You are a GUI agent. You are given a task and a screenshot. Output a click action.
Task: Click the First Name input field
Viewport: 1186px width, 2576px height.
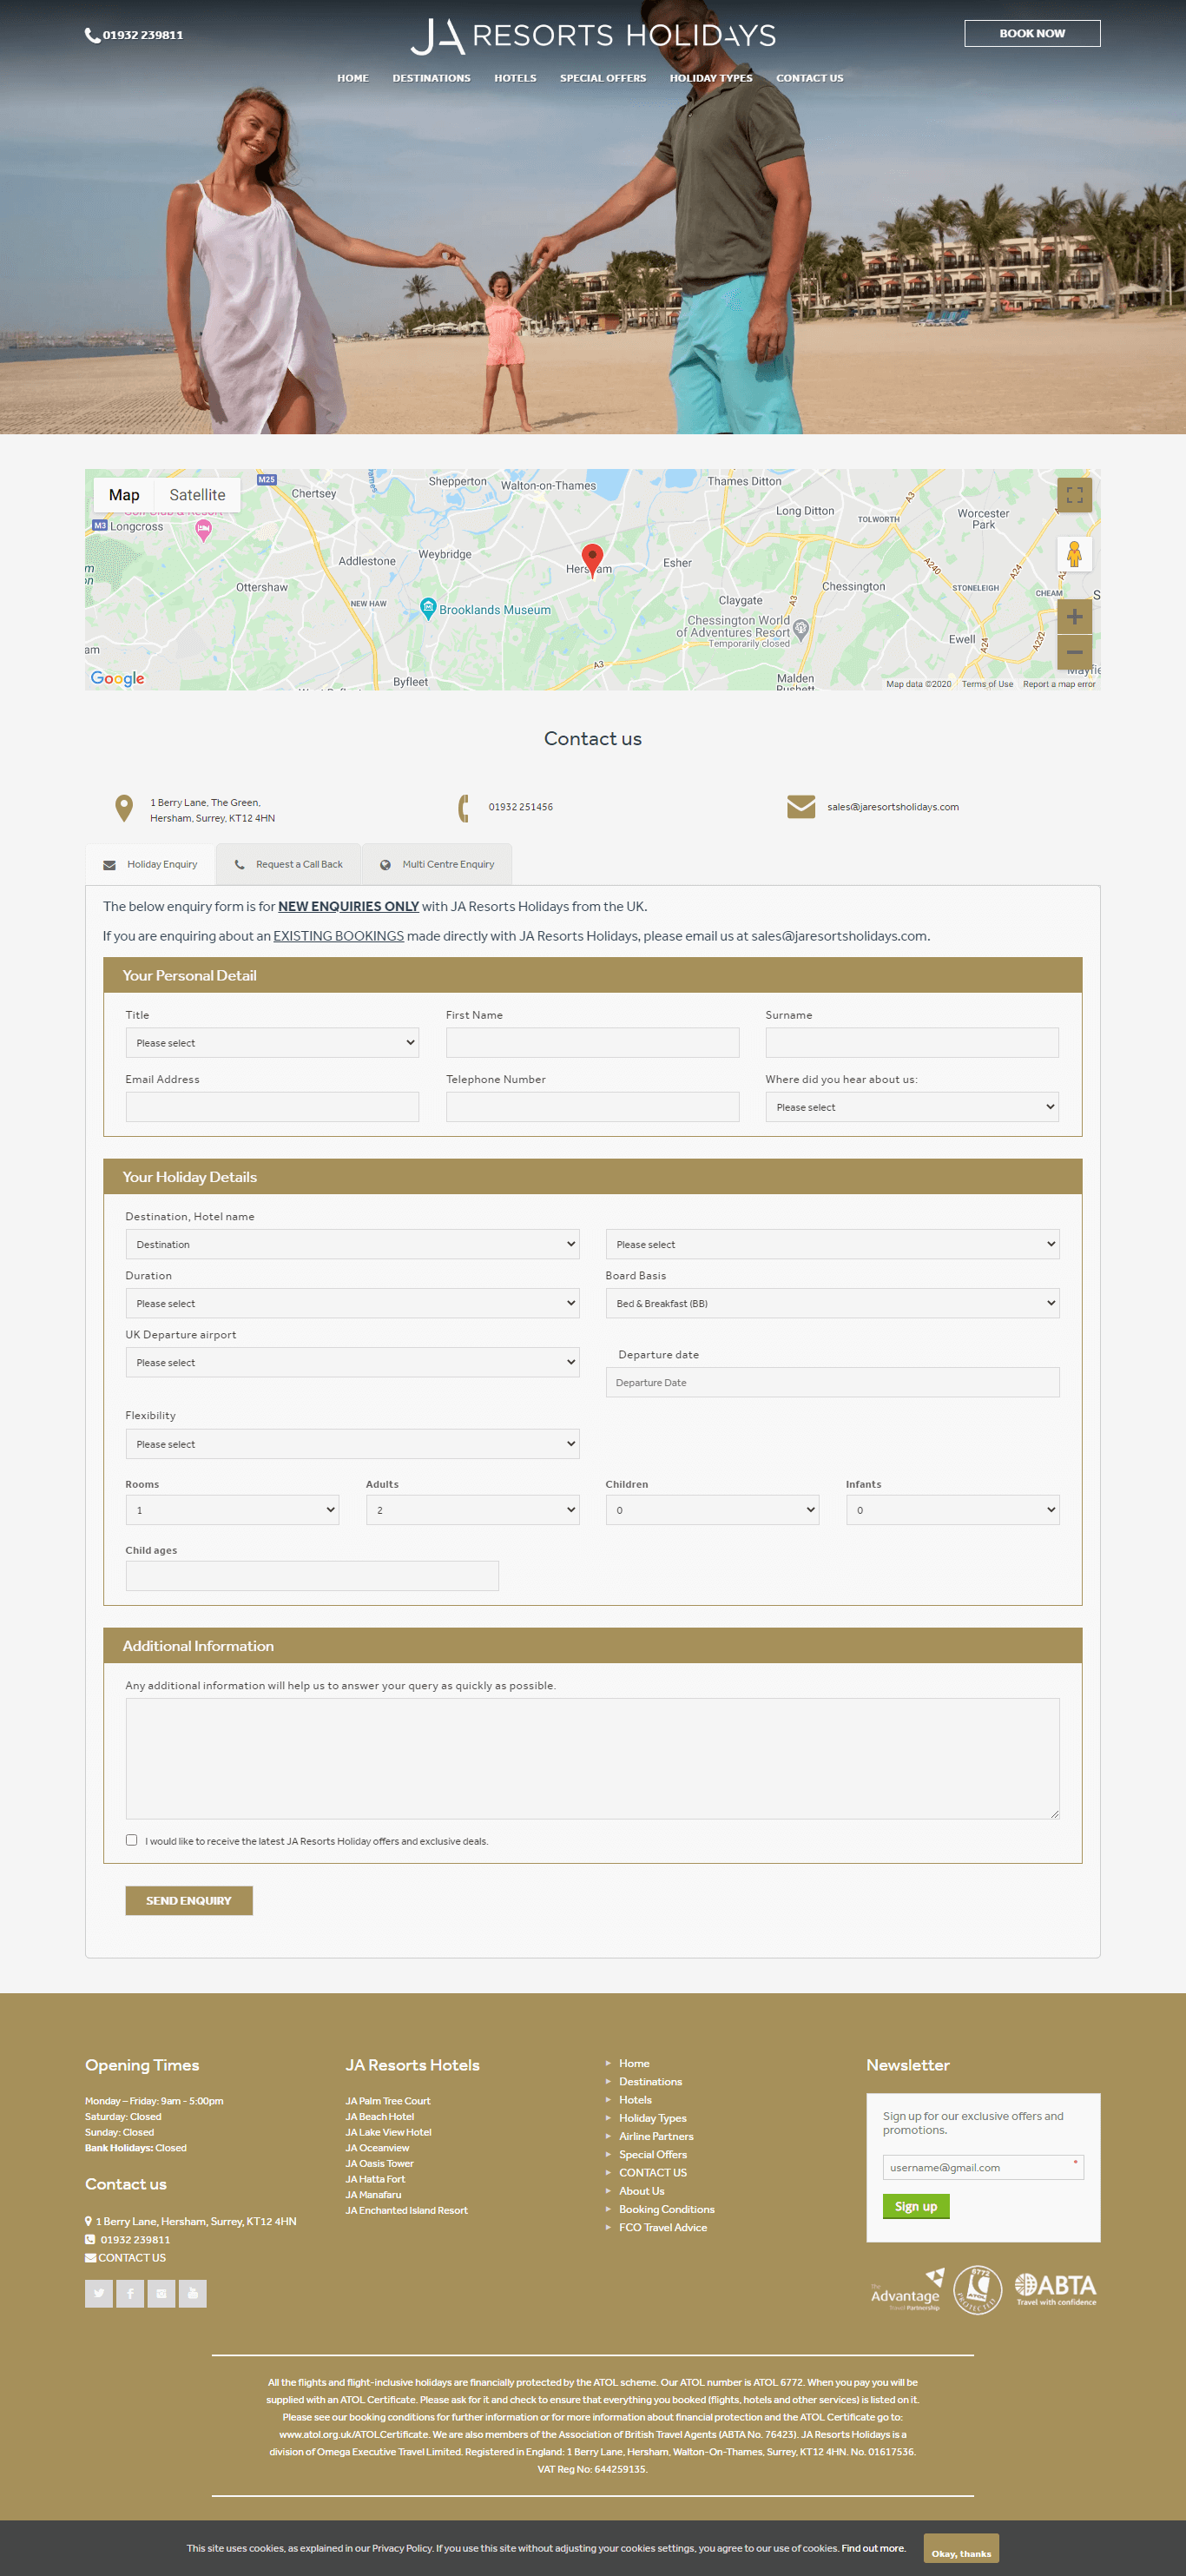point(592,1043)
